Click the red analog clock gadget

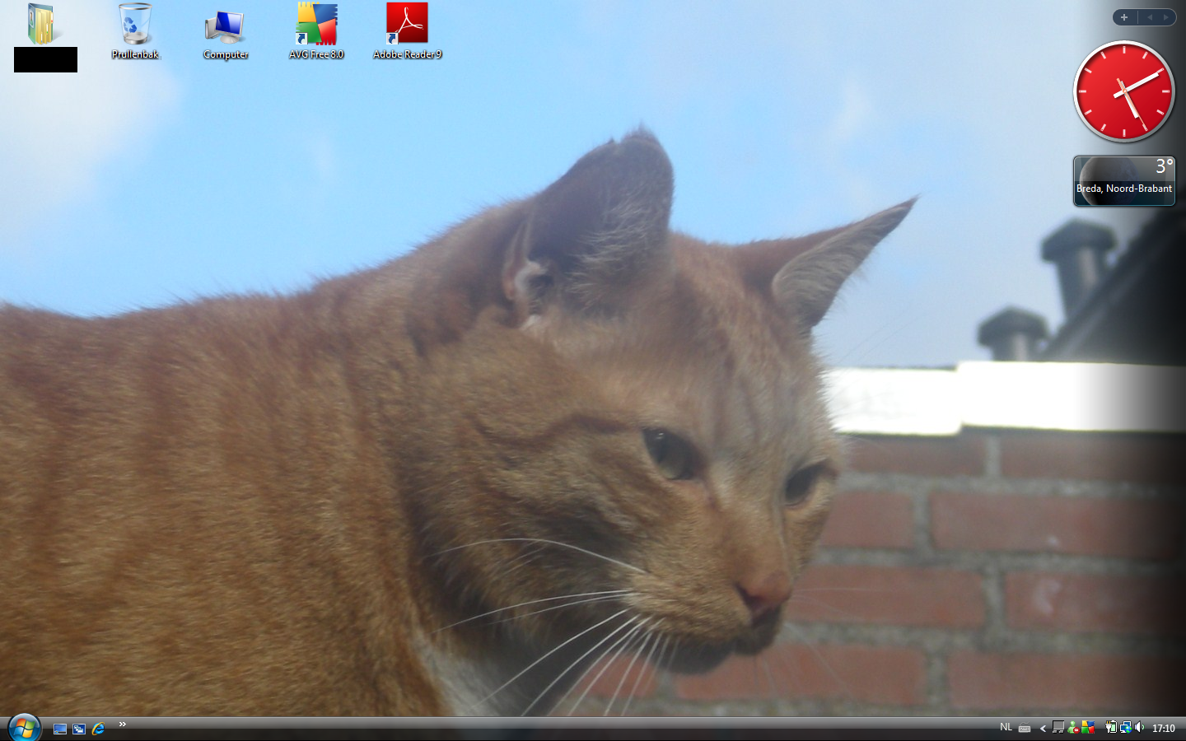1124,91
